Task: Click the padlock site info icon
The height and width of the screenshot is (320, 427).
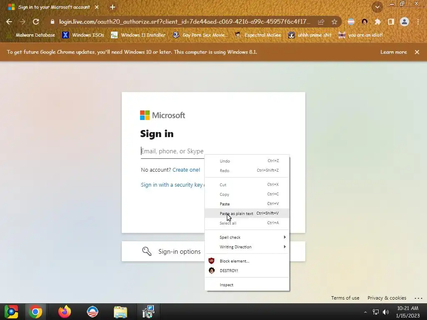Action: click(53, 22)
